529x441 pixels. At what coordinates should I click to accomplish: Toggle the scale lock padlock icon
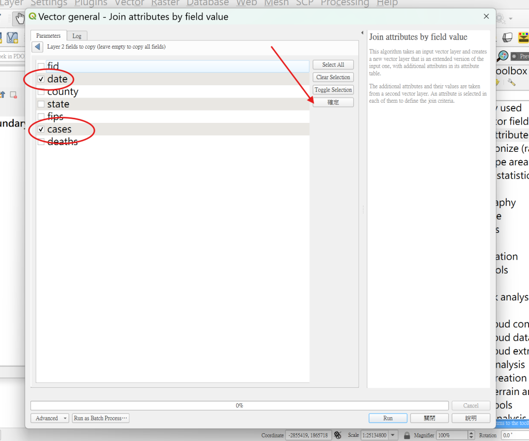tap(407, 435)
